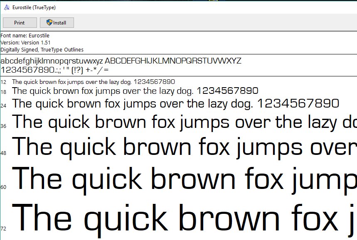This screenshot has width=357, height=240.
Task: Click the 'Digitally Signed, TrueType Outlines' text
Action: [42, 49]
